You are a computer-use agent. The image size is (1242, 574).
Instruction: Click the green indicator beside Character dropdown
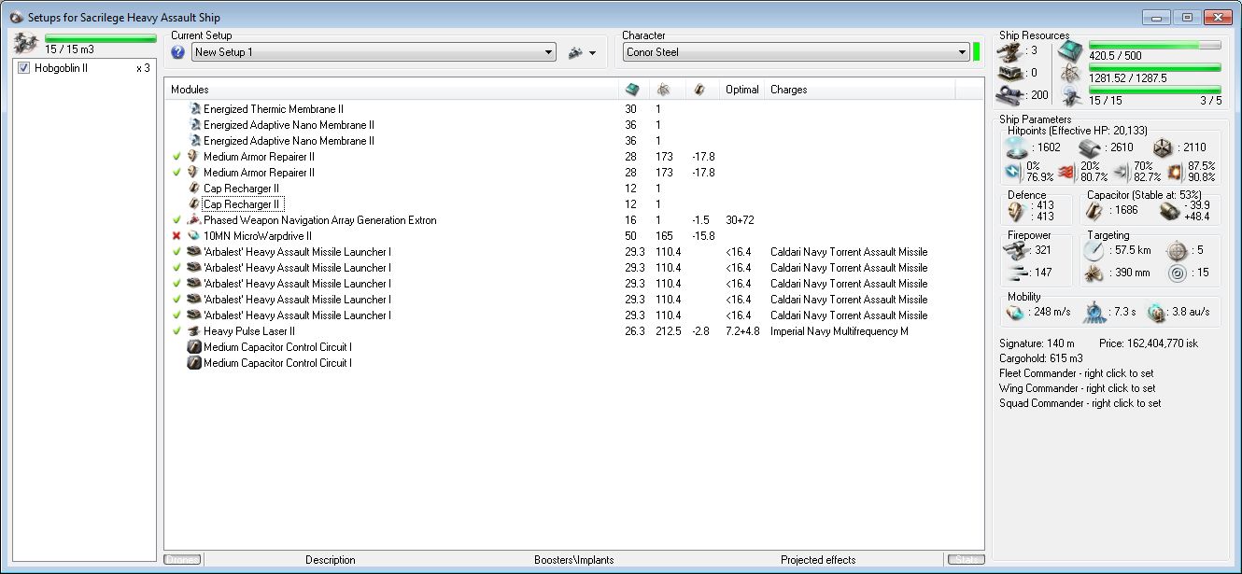click(x=976, y=52)
